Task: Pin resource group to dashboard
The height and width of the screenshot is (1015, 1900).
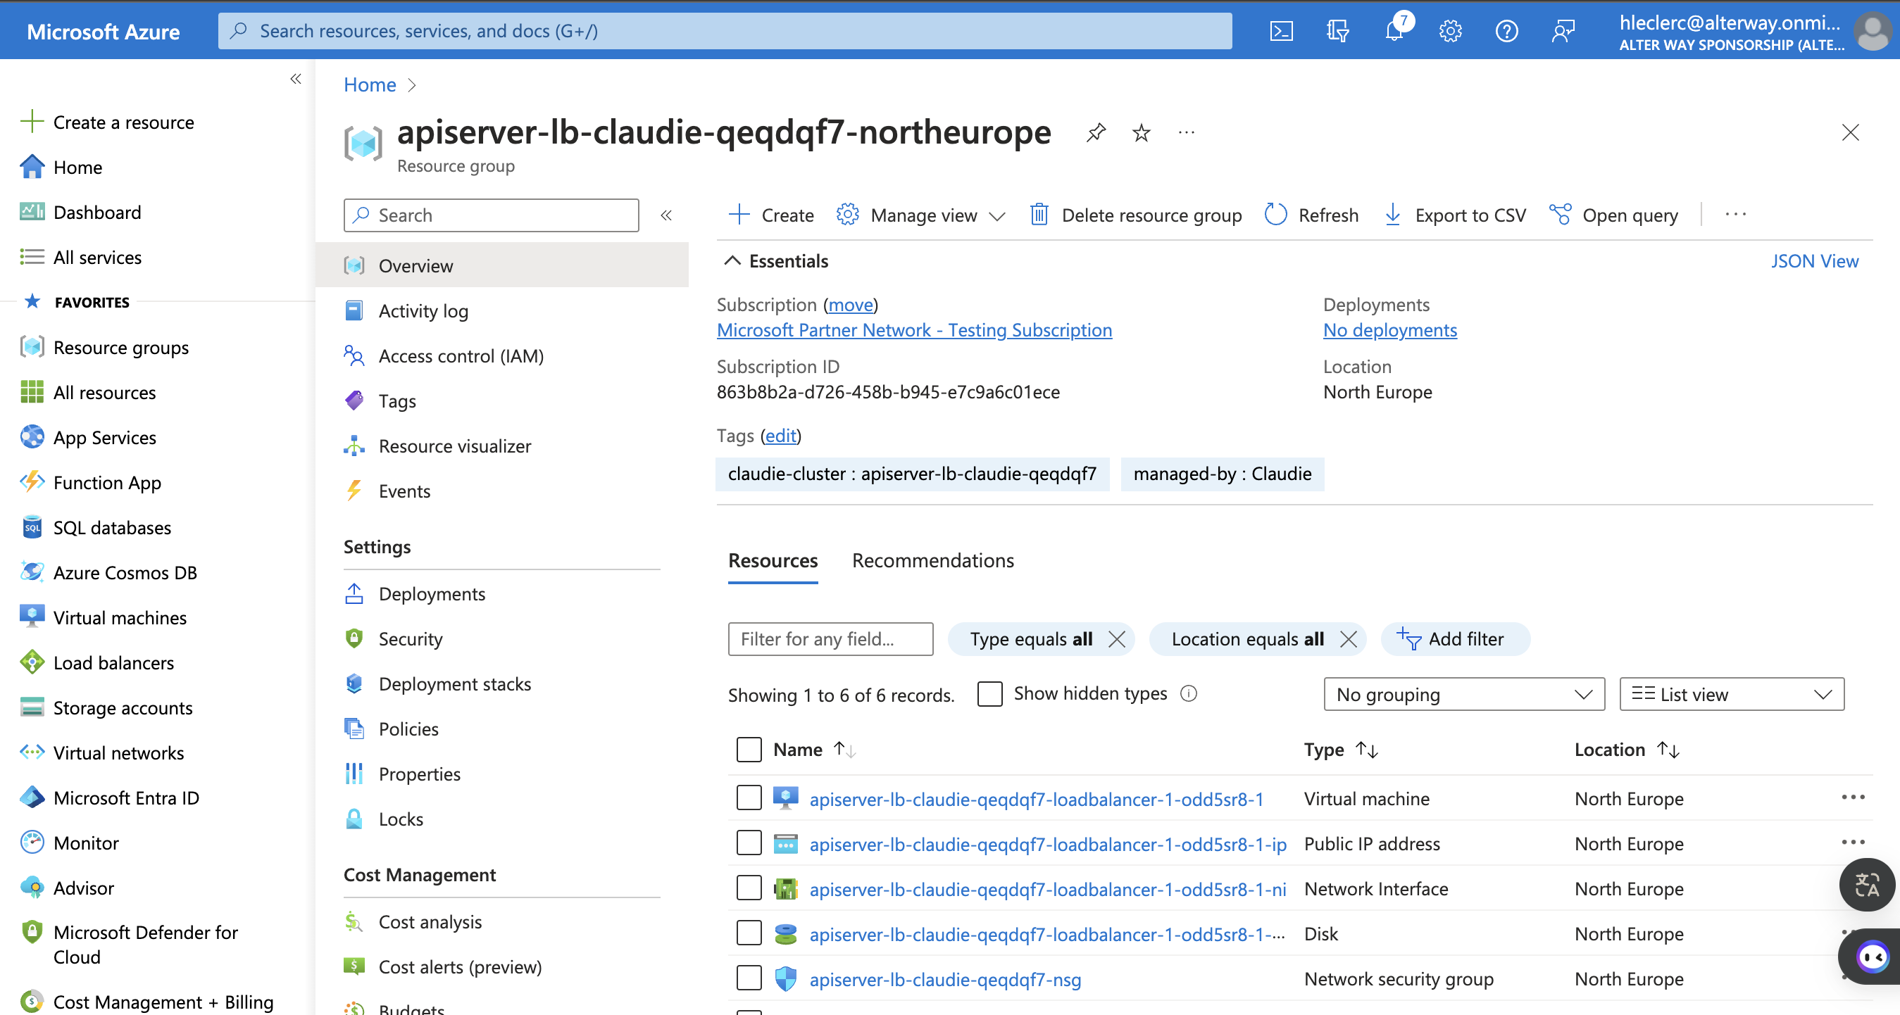Action: 1096,132
